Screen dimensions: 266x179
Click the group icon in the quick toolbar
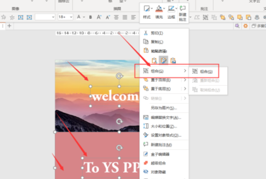(205, 17)
